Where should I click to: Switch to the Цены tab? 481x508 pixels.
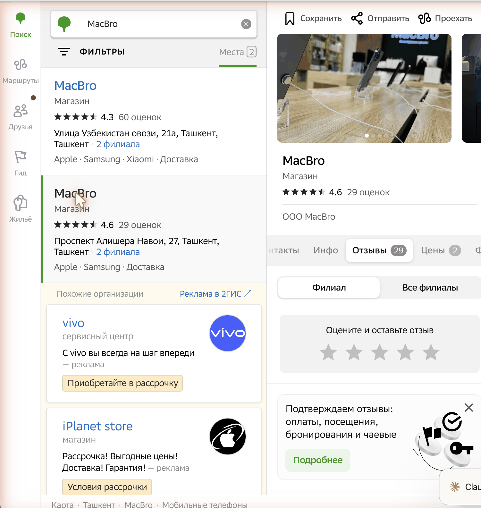tap(441, 250)
